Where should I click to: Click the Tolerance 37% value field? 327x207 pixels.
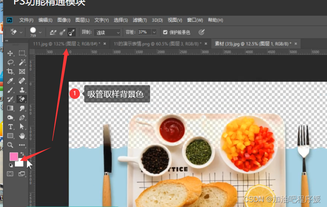click(145, 32)
